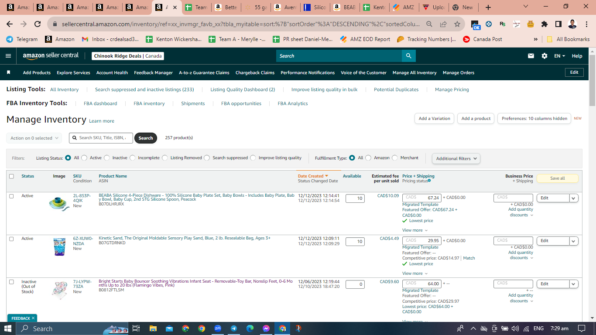The width and height of the screenshot is (596, 335).
Task: Go to the FBA dashboard tool tab
Action: tap(100, 103)
